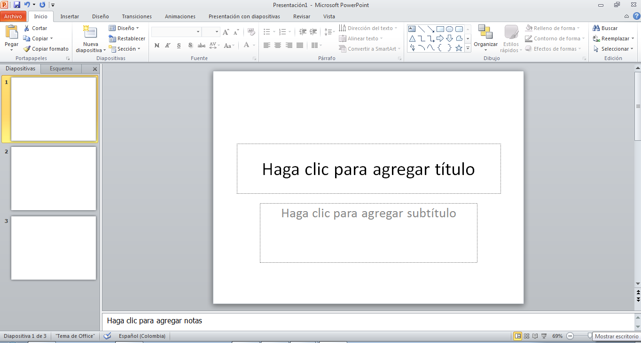Screen dimensions: 641x343
Task: Click the Copiar formato paintbrush icon
Action: coord(27,49)
